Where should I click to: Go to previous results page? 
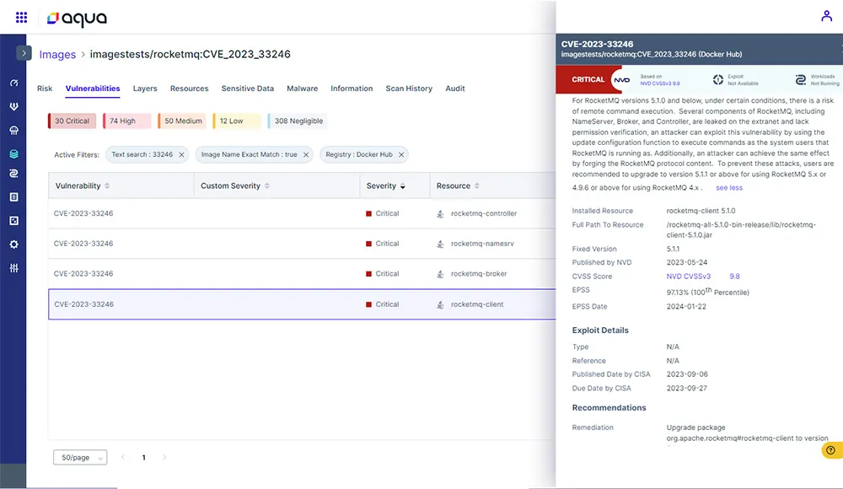[123, 457]
